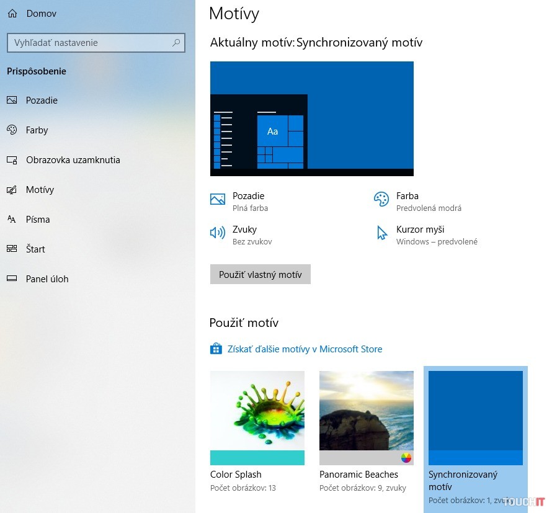Click the Microsoft Store bag icon

[x=216, y=349]
